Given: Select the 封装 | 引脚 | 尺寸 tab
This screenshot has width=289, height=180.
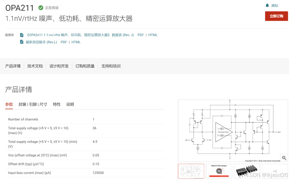Looking at the screenshot, I should tap(33, 104).
